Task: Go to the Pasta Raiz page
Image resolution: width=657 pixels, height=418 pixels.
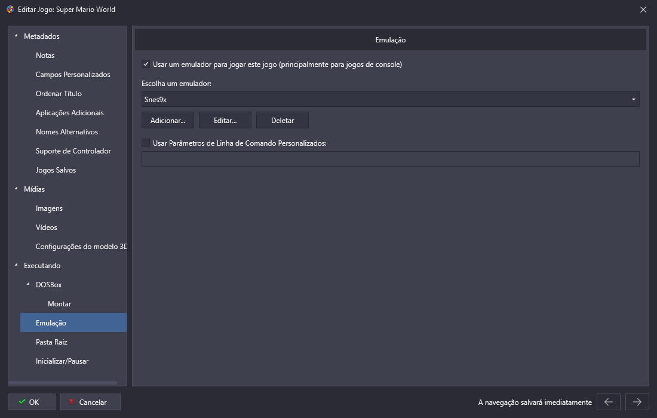Action: 51,342
